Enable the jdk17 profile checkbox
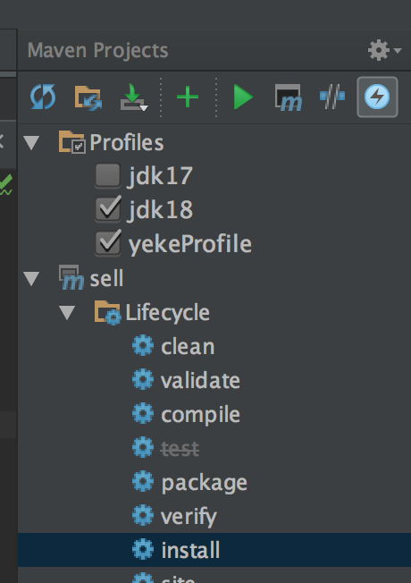The width and height of the screenshot is (411, 583). pos(108,175)
